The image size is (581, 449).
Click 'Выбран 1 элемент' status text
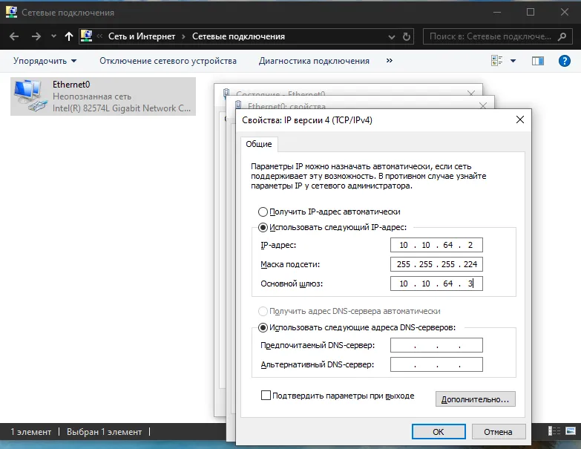tap(104, 432)
